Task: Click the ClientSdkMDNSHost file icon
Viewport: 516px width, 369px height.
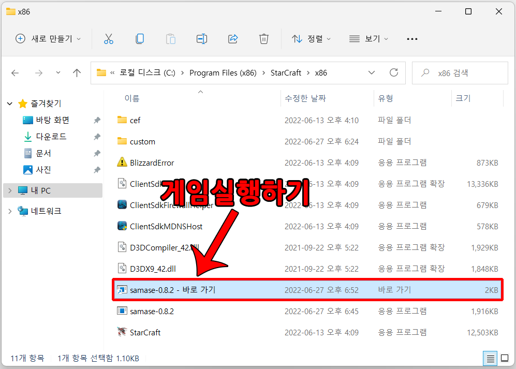Action: [122, 226]
